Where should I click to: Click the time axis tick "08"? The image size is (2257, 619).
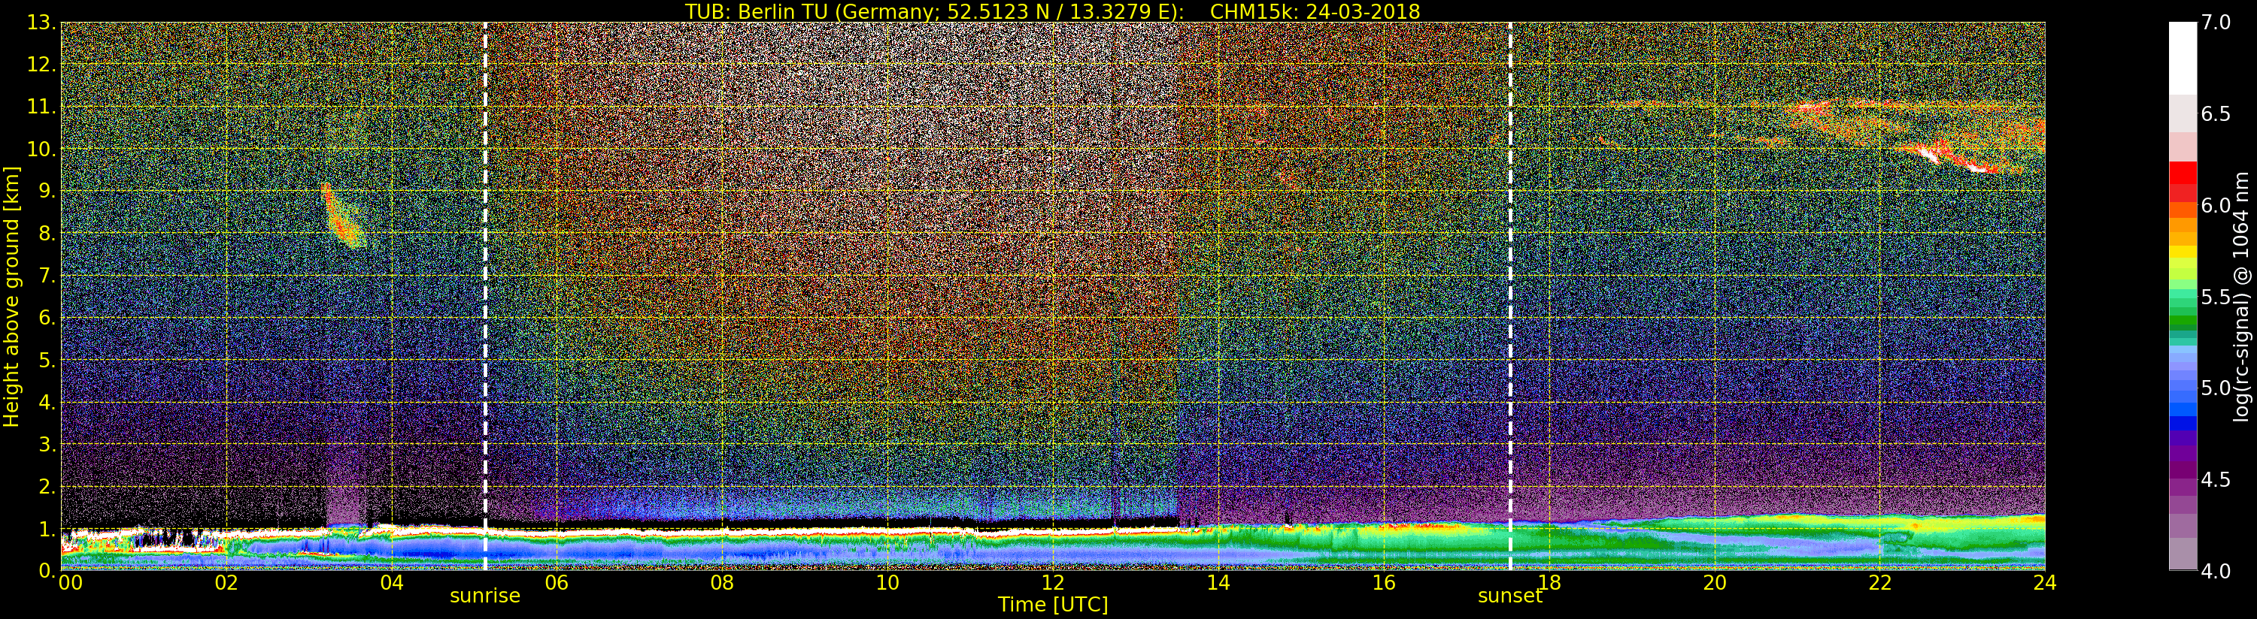point(722,583)
